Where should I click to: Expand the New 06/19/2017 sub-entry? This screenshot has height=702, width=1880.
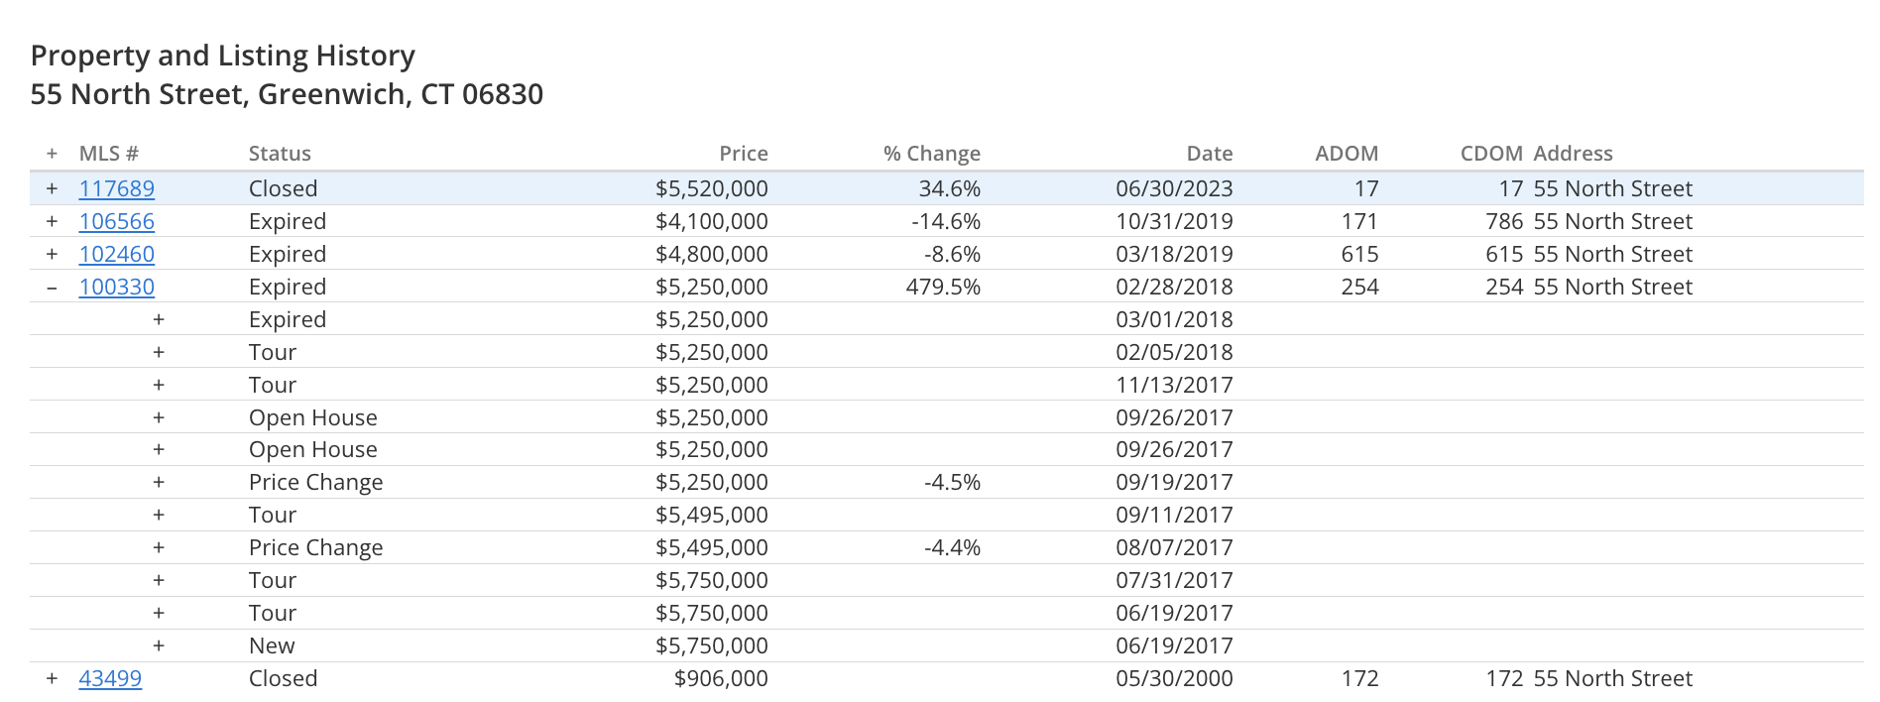tap(159, 645)
